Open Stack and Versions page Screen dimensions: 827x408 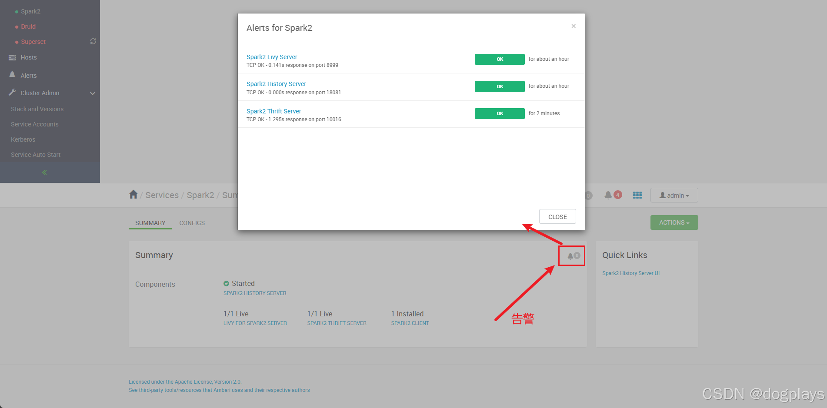pyautogui.click(x=37, y=109)
